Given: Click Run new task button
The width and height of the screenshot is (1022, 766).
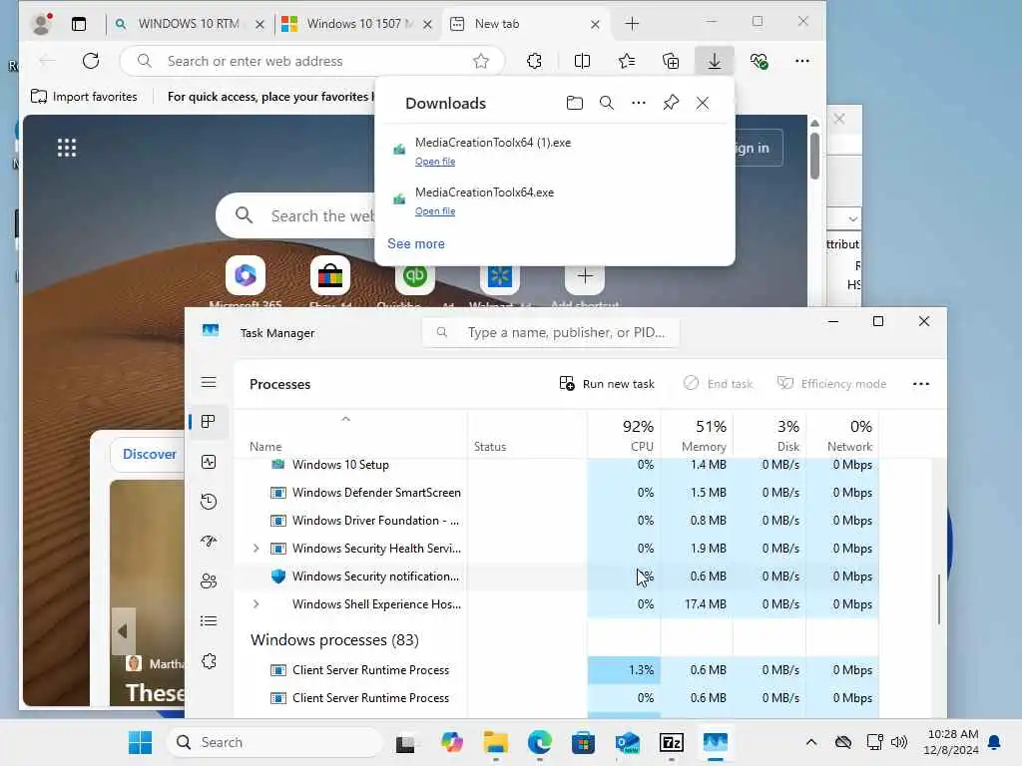Looking at the screenshot, I should coord(607,384).
